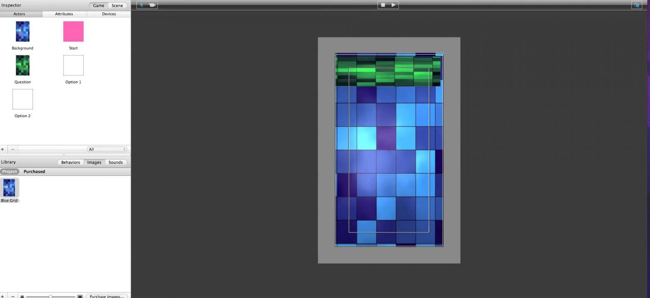Add a new actor with plus button

[3, 149]
